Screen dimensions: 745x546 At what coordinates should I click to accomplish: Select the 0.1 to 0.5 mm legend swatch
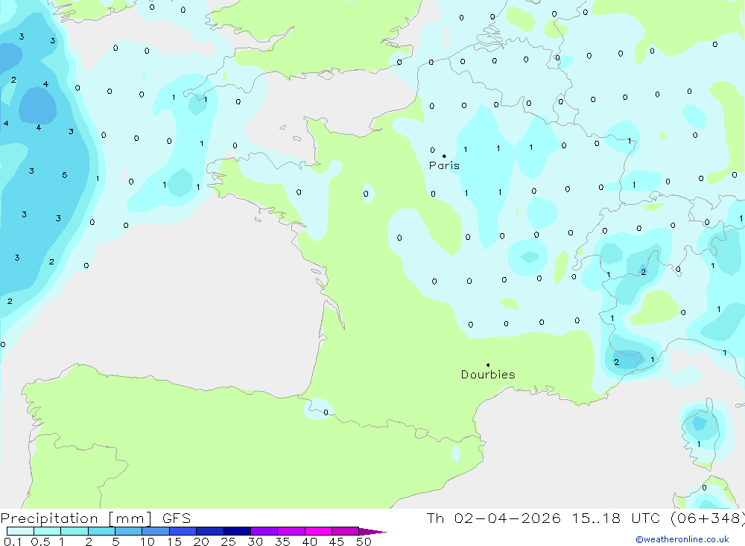pyautogui.click(x=20, y=531)
